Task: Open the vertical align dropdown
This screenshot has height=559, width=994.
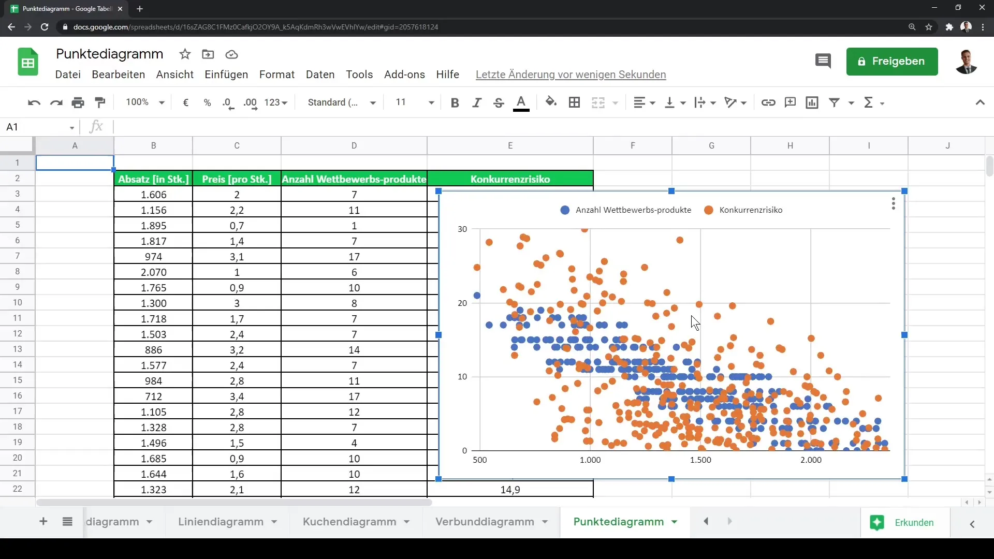Action: point(675,102)
